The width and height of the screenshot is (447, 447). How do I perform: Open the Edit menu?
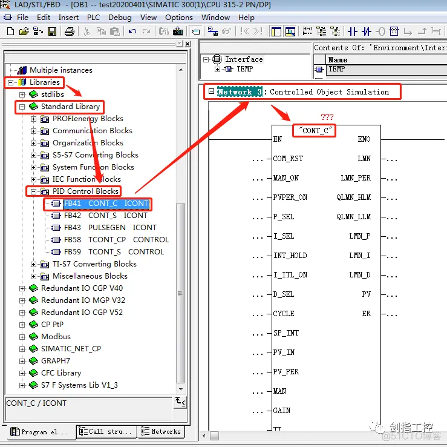coord(44,18)
